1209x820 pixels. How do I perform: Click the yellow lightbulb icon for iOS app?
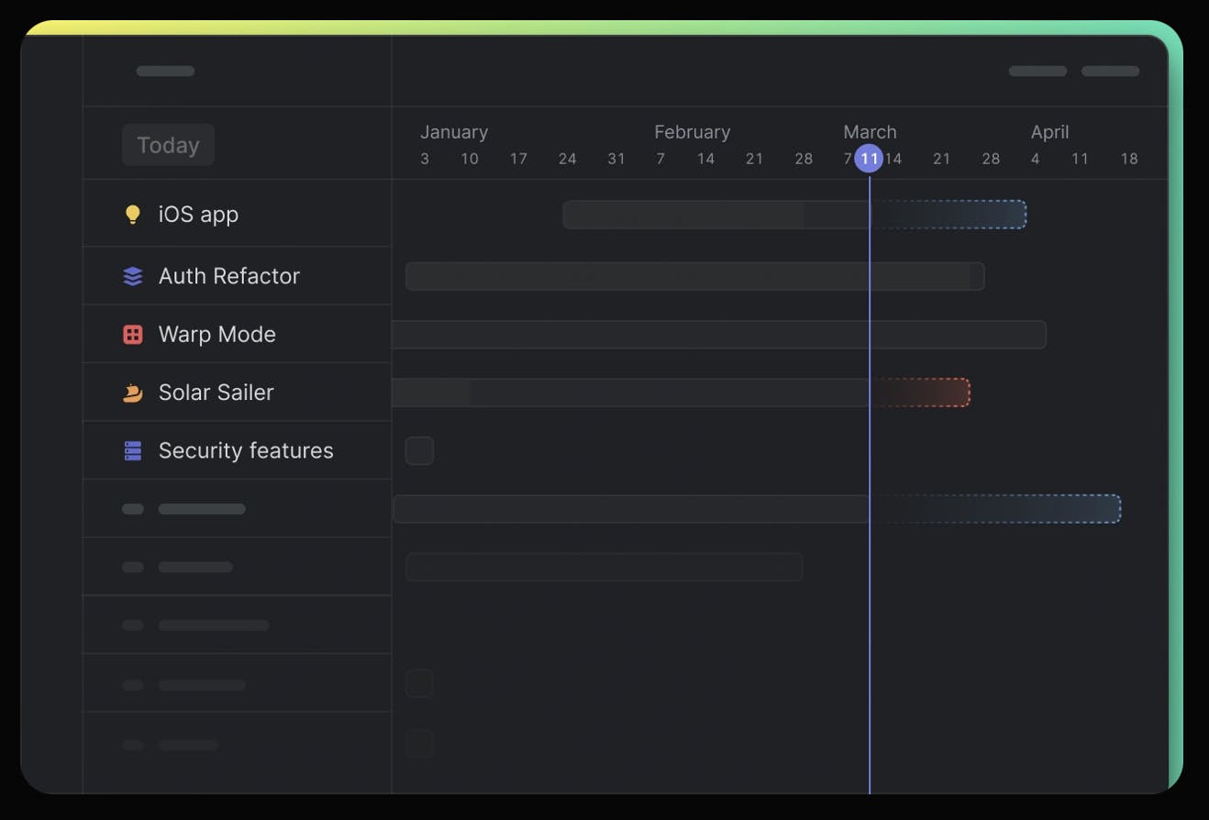coord(133,215)
